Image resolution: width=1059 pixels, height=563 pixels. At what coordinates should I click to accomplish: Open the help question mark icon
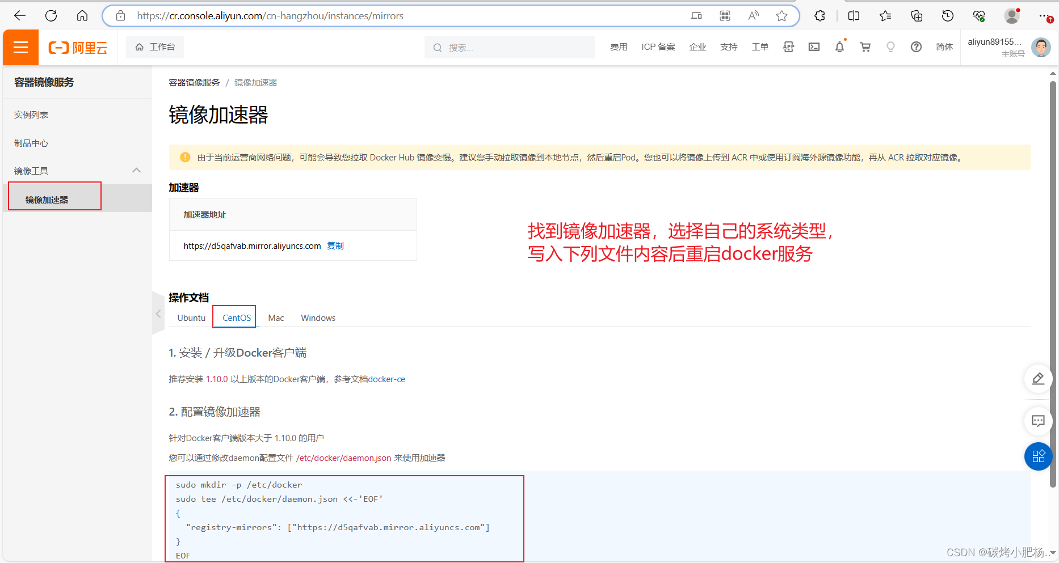pyautogui.click(x=916, y=47)
